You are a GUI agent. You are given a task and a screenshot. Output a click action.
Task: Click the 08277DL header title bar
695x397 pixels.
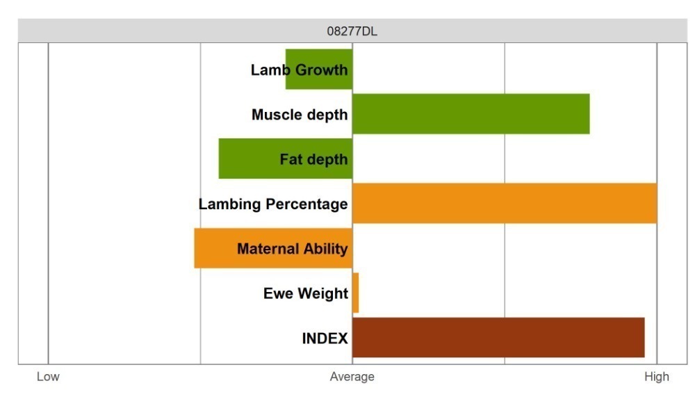click(x=352, y=31)
